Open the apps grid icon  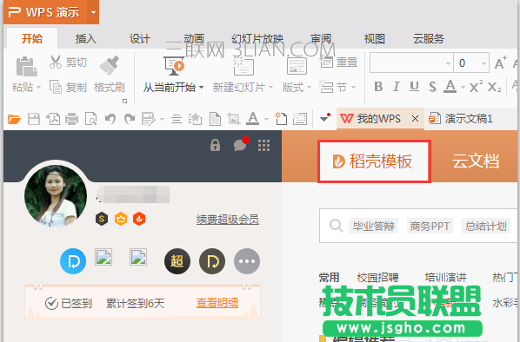pyautogui.click(x=264, y=145)
